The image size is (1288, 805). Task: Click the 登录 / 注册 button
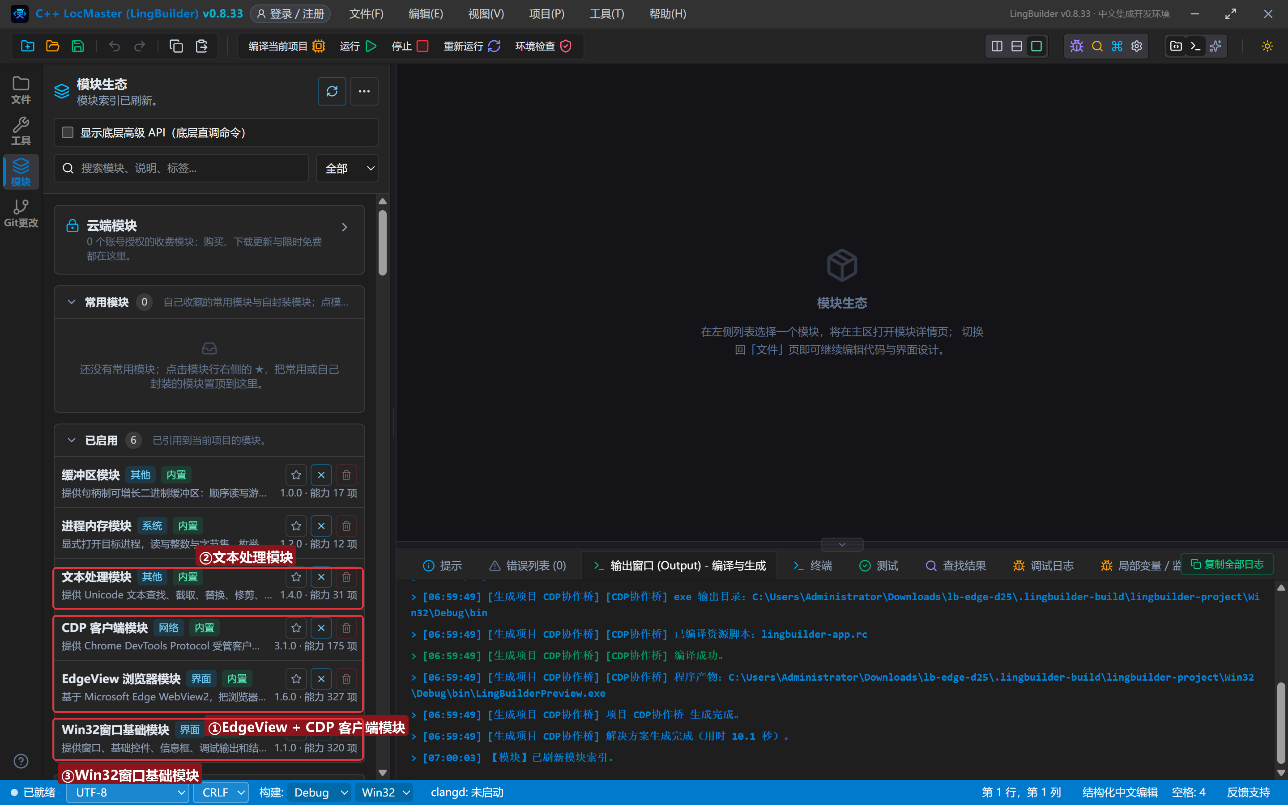tap(290, 14)
